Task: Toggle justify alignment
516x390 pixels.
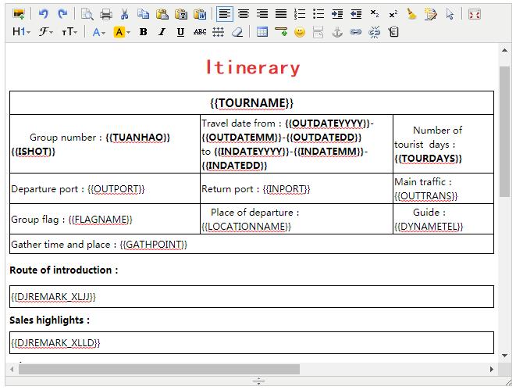Action: pyautogui.click(x=281, y=14)
